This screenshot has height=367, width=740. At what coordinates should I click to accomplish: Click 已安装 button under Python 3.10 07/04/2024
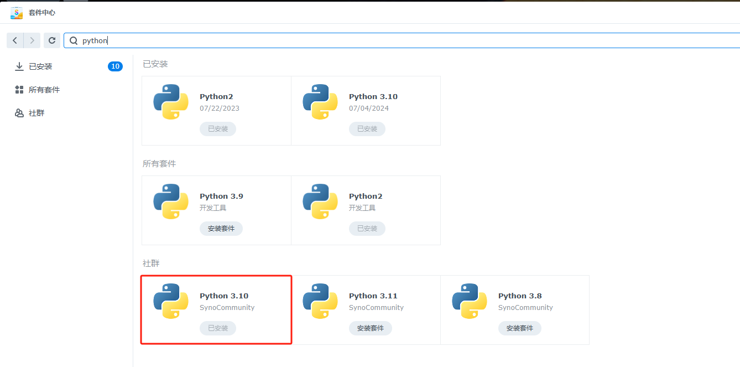click(367, 129)
